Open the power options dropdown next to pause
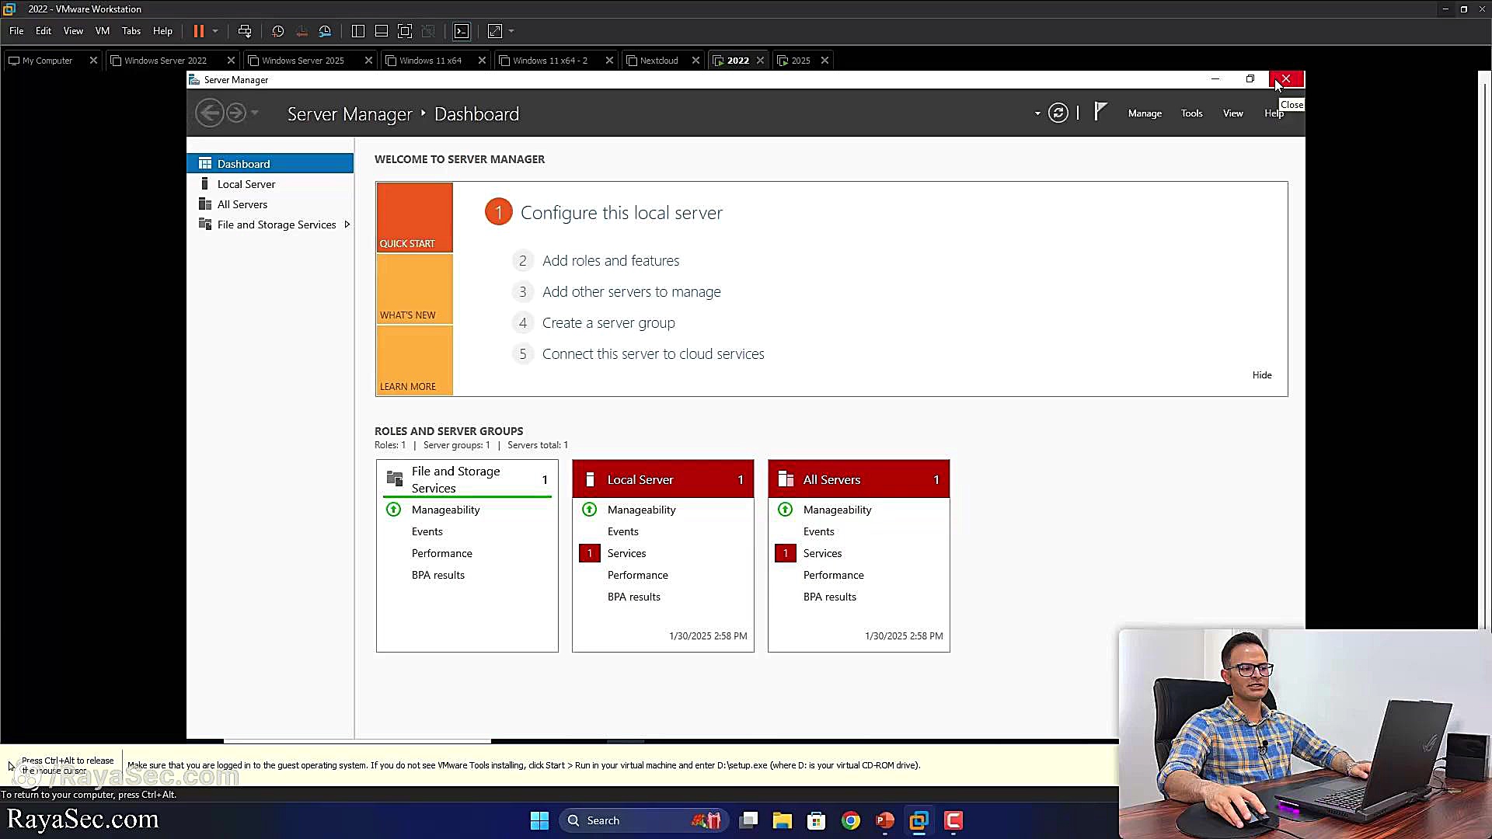1492x839 pixels. [x=215, y=31]
